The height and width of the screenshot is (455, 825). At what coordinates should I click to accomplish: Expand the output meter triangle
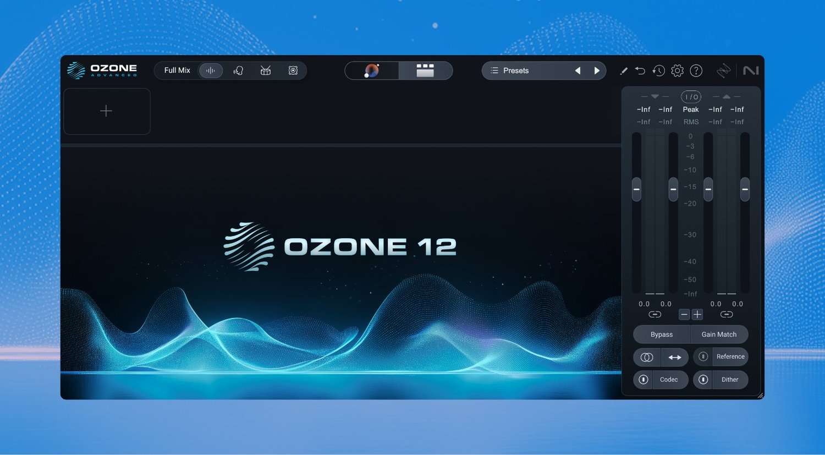point(727,97)
